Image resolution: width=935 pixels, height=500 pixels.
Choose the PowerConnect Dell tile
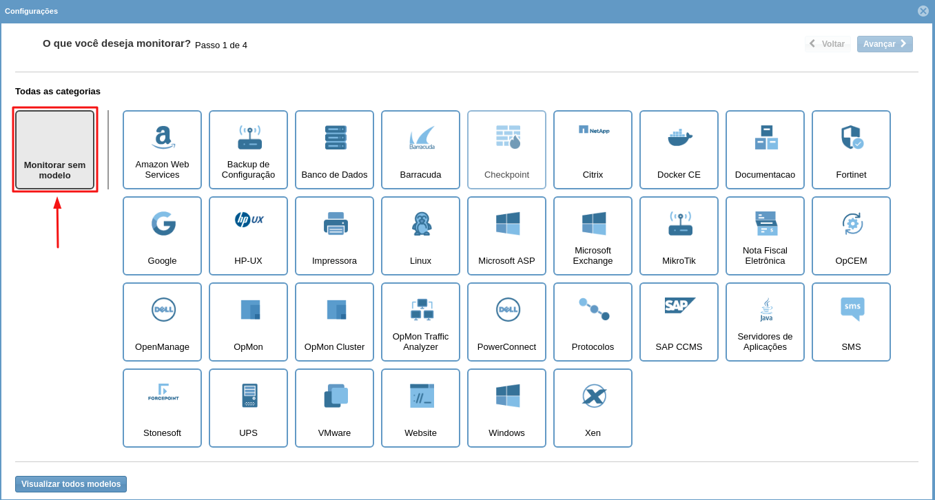click(x=506, y=322)
